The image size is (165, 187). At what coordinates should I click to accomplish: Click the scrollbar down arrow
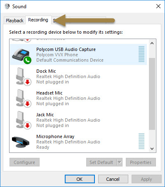(x=152, y=148)
